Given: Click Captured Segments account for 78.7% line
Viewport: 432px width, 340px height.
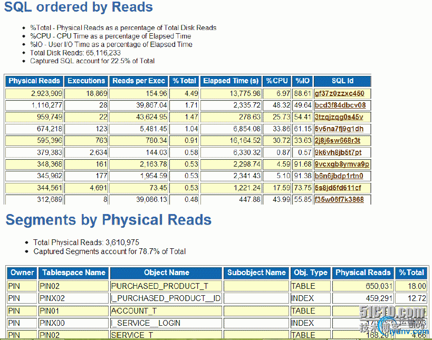Looking at the screenshot, I should 109,251.
